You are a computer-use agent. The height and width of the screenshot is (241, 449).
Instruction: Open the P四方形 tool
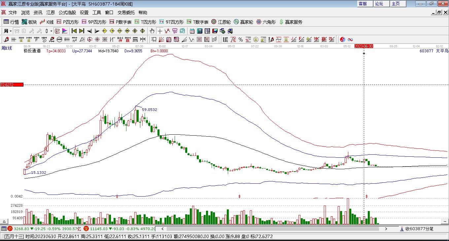click(68, 22)
